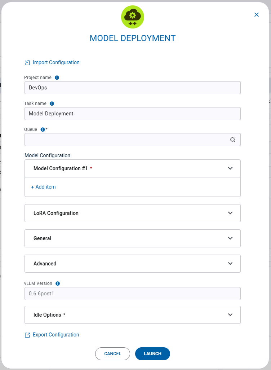Screen dimensions: 271x370
Task: Open Export Configuration
Action: click(x=56, y=335)
